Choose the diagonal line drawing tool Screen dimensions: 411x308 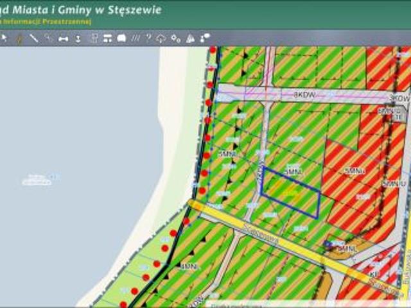34,38
